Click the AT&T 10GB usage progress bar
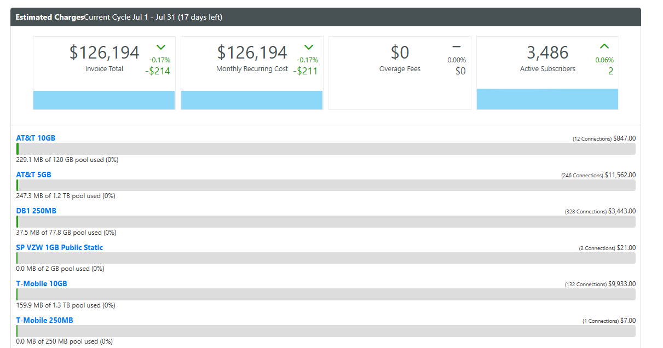This screenshot has height=348, width=663. [326, 149]
